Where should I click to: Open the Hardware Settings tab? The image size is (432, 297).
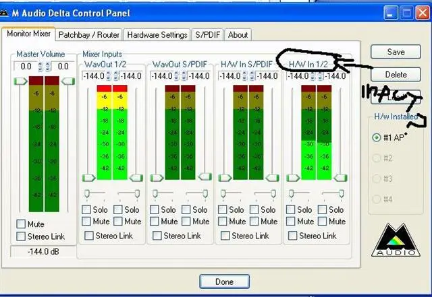pos(157,34)
